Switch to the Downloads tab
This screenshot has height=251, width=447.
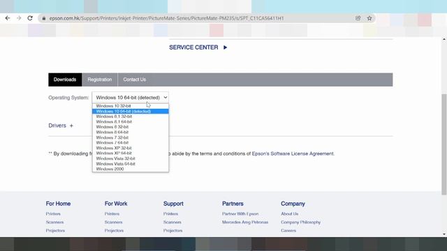[65, 79]
